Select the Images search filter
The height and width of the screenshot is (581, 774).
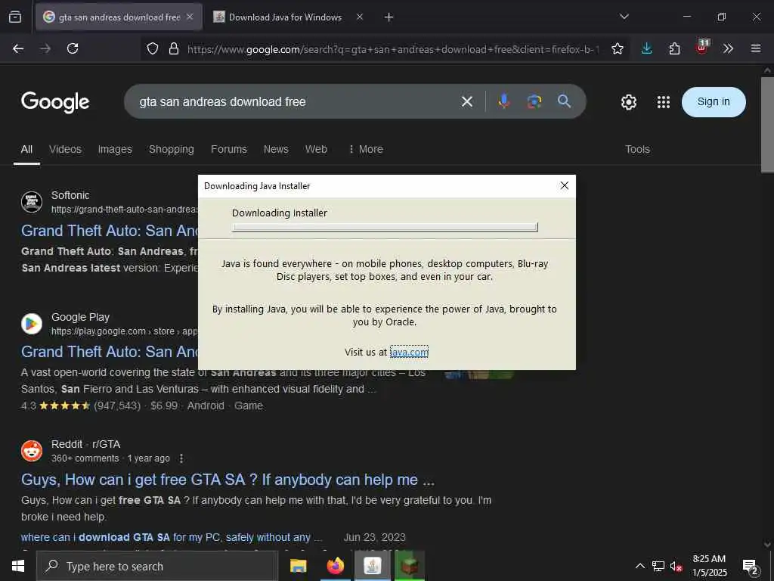click(115, 149)
